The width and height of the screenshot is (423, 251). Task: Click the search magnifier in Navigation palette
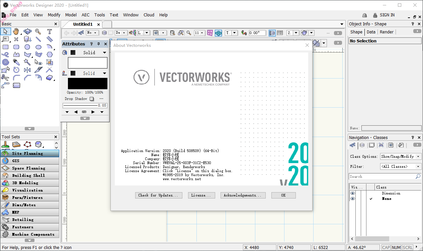418,176
